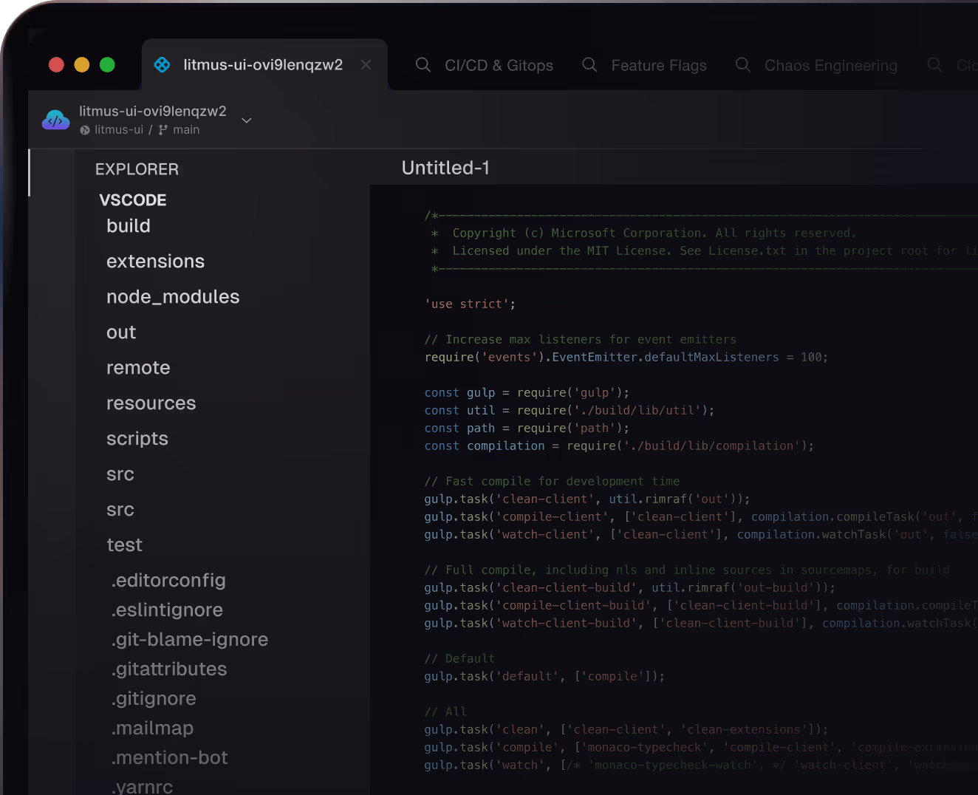Click the const path require line
This screenshot has height=795, width=978.
tap(527, 429)
